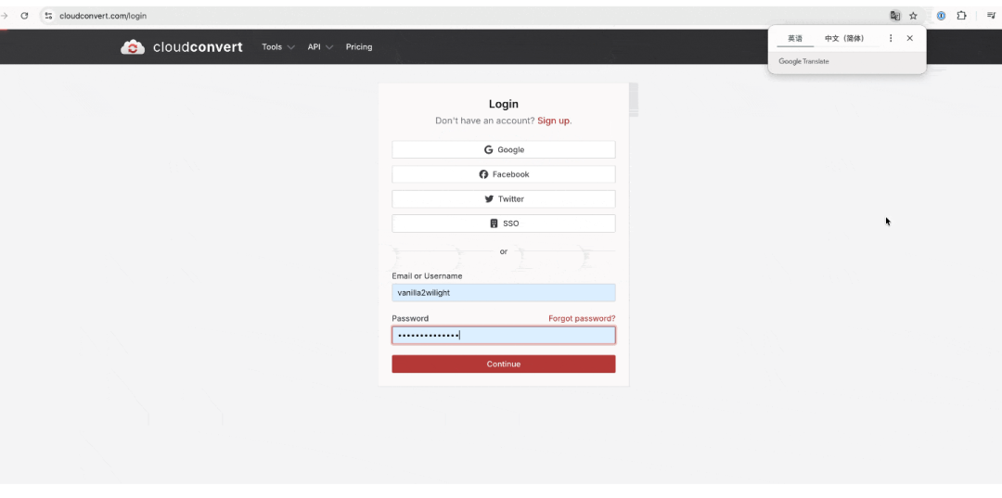This screenshot has width=1002, height=498.
Task: Close the Google Translate popup
Action: pyautogui.click(x=910, y=38)
